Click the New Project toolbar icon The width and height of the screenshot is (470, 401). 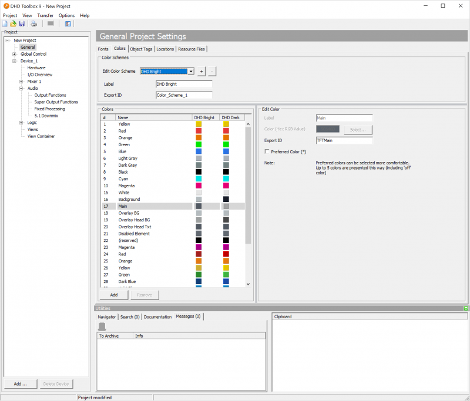point(5,24)
